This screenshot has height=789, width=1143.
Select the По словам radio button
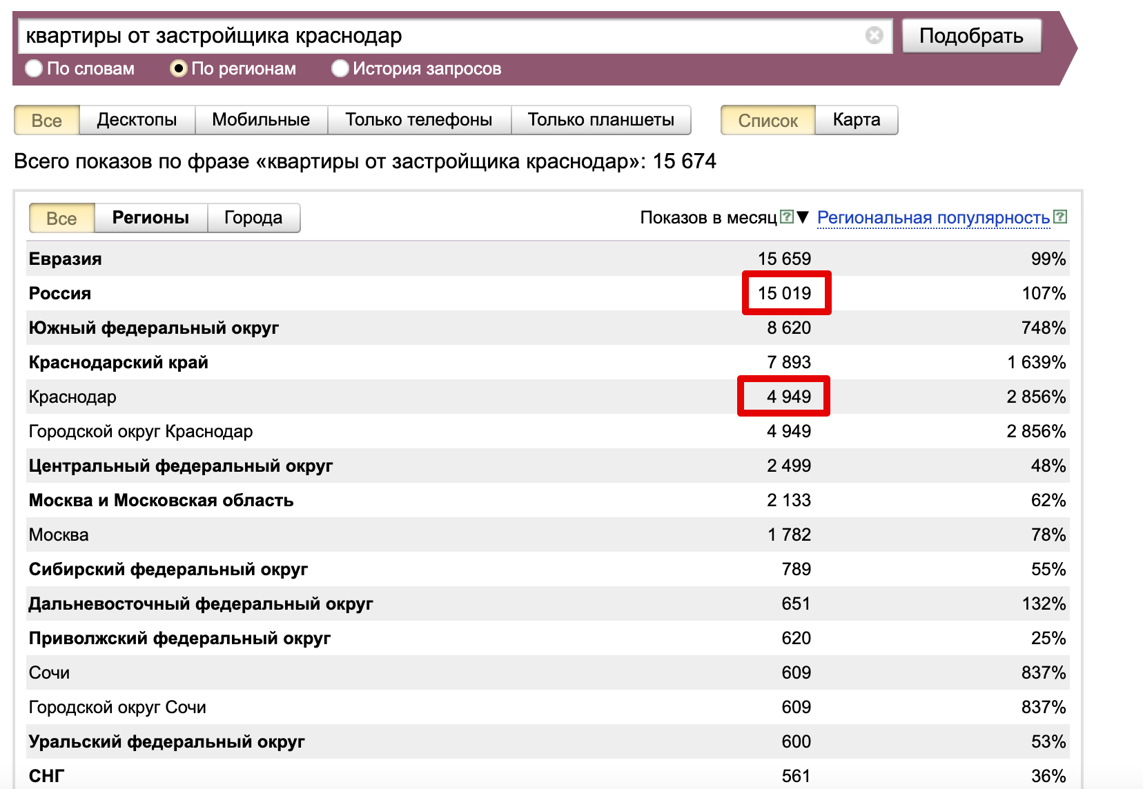(34, 68)
